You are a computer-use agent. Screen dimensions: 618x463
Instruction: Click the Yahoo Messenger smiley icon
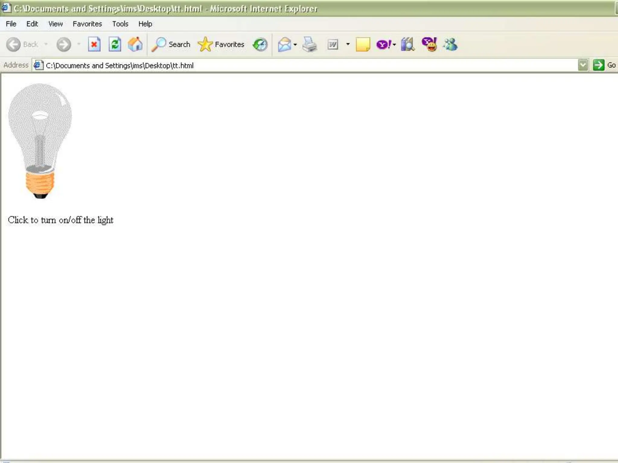[x=429, y=45]
